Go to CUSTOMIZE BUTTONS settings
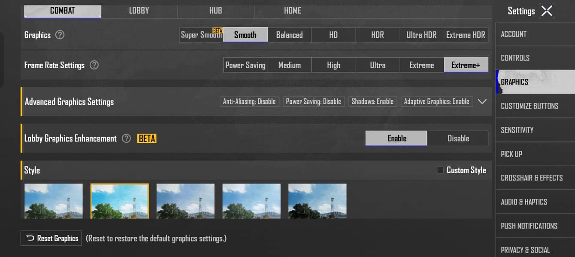 (535, 106)
